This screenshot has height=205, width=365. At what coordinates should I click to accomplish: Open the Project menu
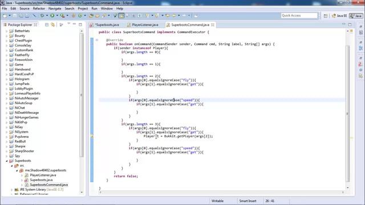[x=83, y=9]
